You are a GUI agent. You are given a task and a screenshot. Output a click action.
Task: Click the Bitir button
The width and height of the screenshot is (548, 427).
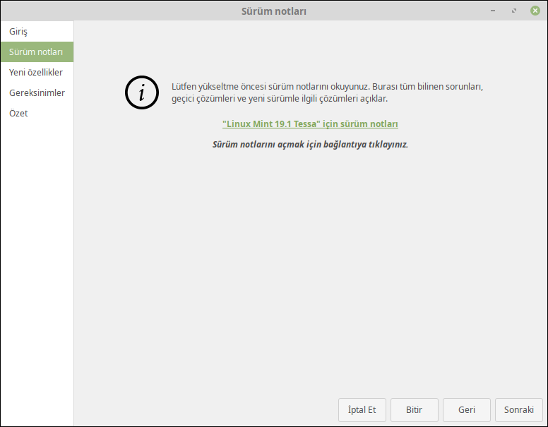(414, 409)
